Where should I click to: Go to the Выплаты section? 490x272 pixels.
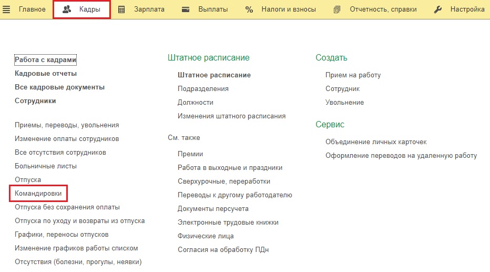[x=213, y=9]
